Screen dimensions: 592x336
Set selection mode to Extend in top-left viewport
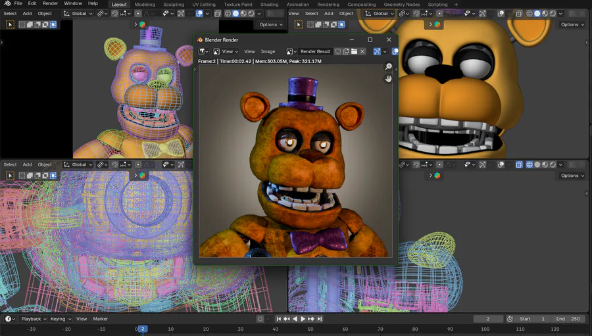[x=30, y=24]
